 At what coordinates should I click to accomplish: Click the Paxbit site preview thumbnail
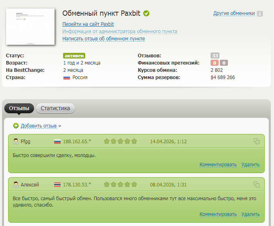tap(31, 27)
